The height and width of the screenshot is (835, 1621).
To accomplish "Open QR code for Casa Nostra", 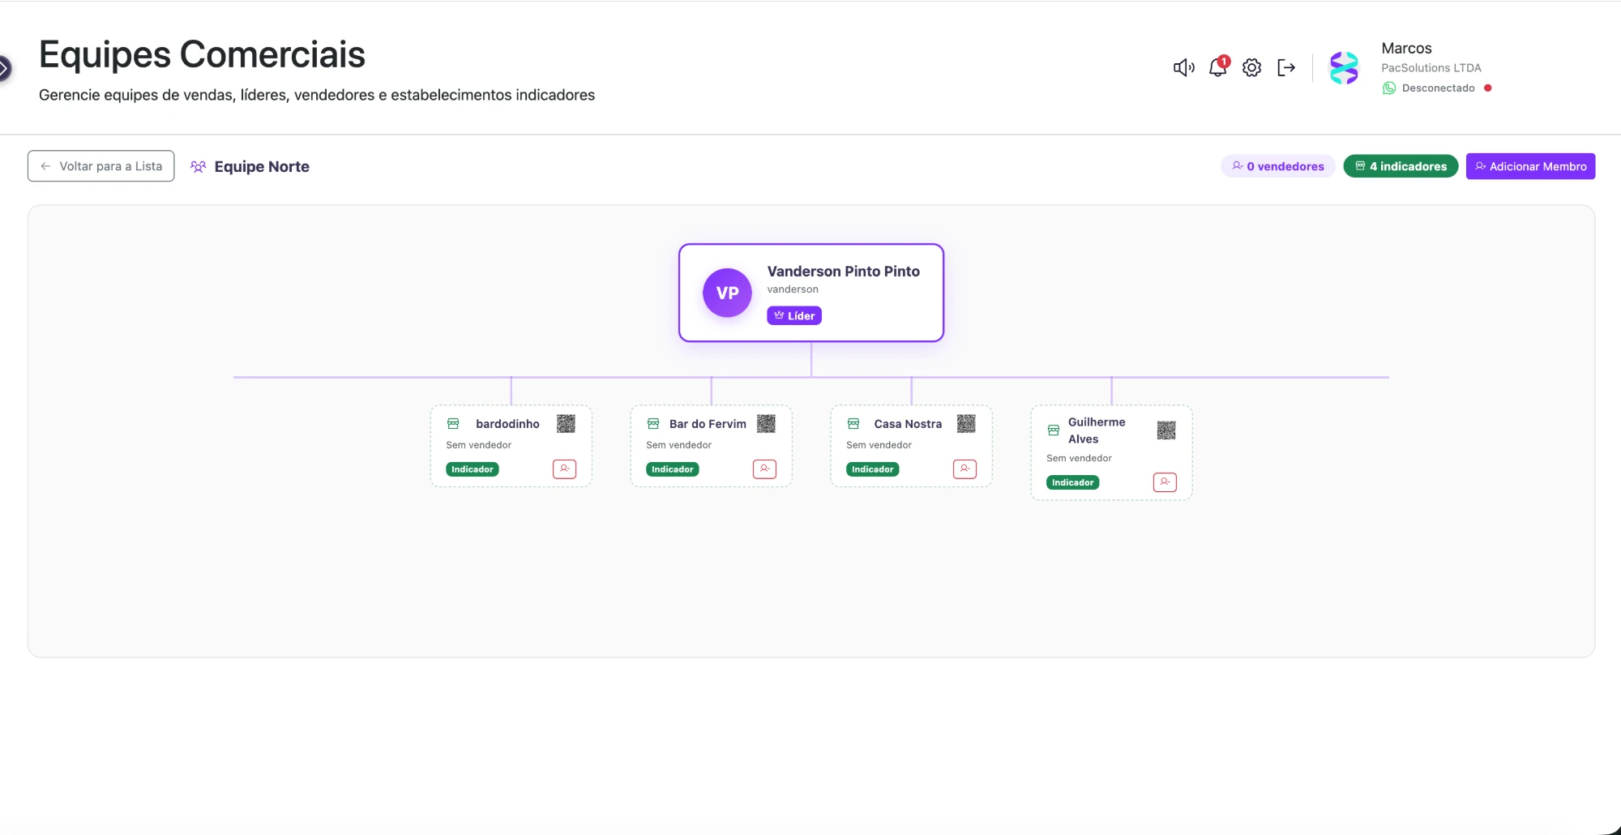I will click(966, 423).
